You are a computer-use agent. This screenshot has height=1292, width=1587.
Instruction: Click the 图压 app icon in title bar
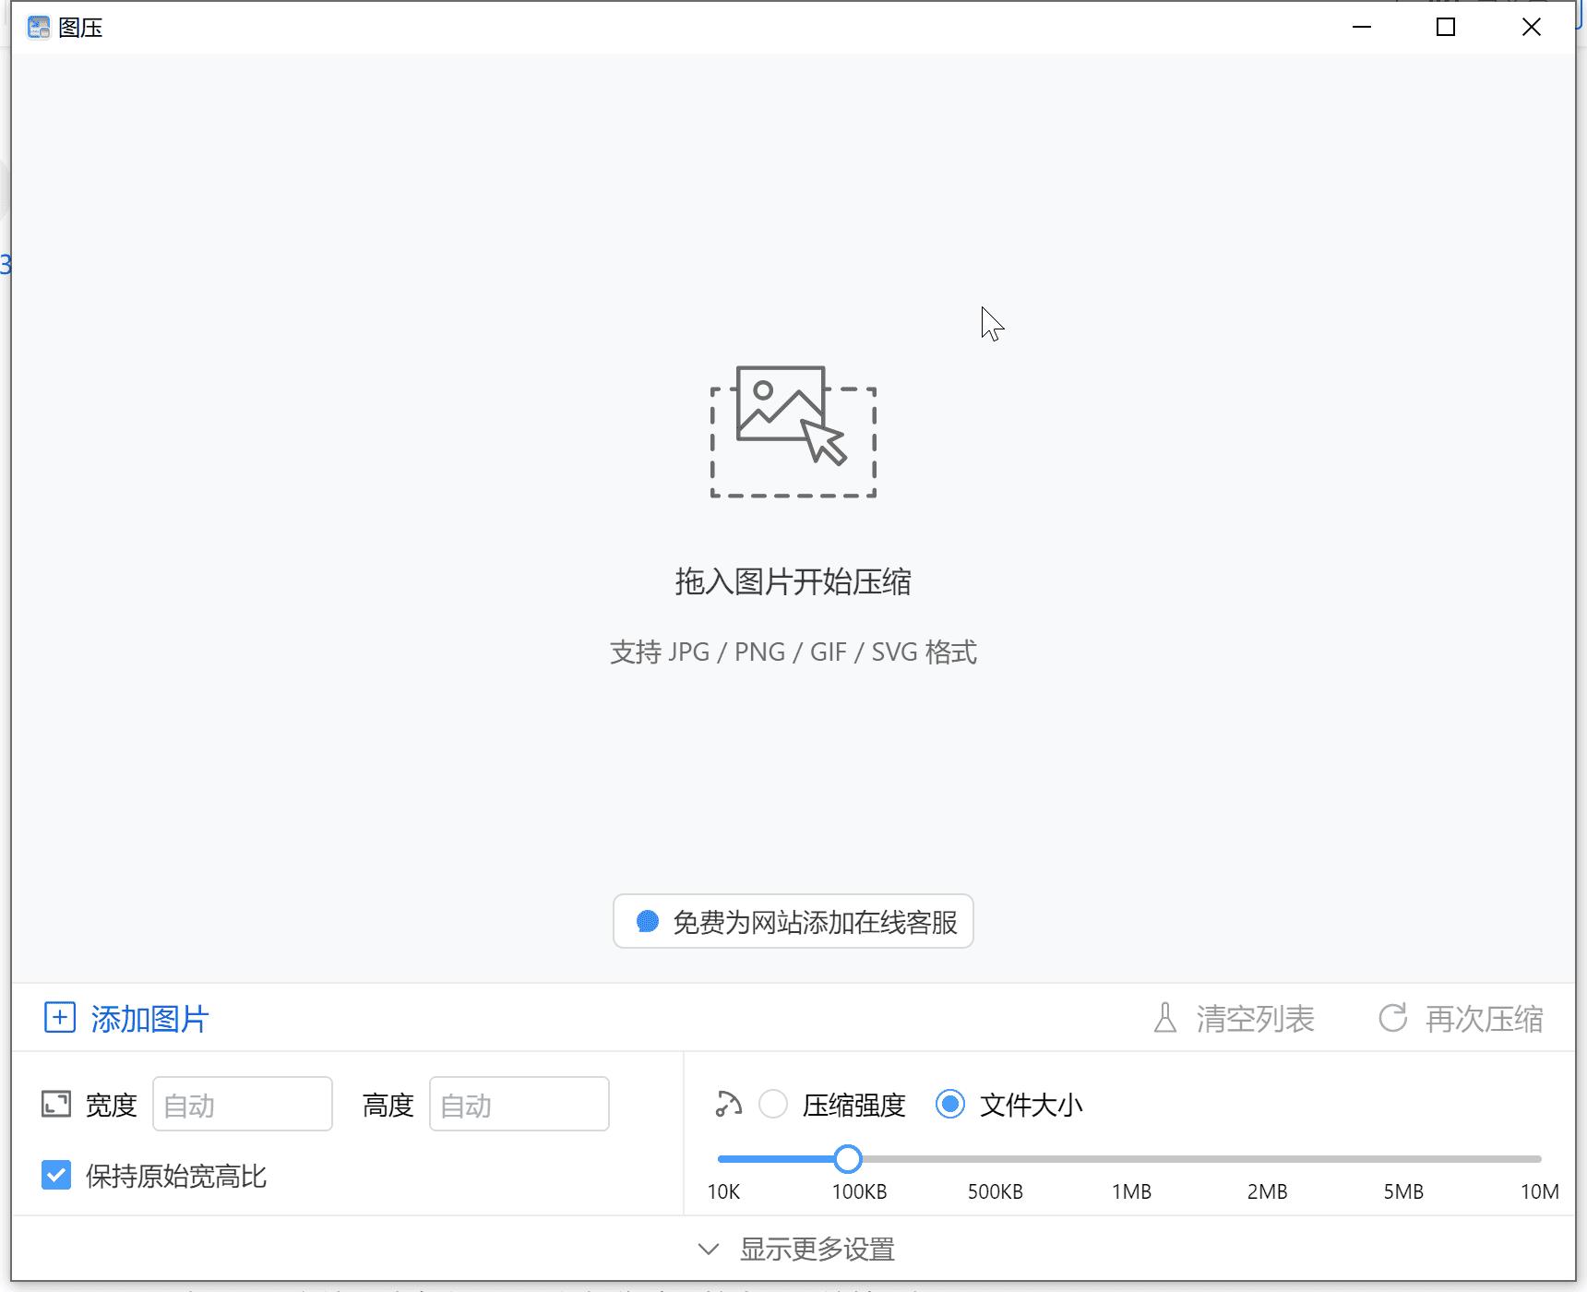[x=39, y=27]
